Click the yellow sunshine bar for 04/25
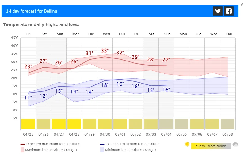 click(28, 124)
